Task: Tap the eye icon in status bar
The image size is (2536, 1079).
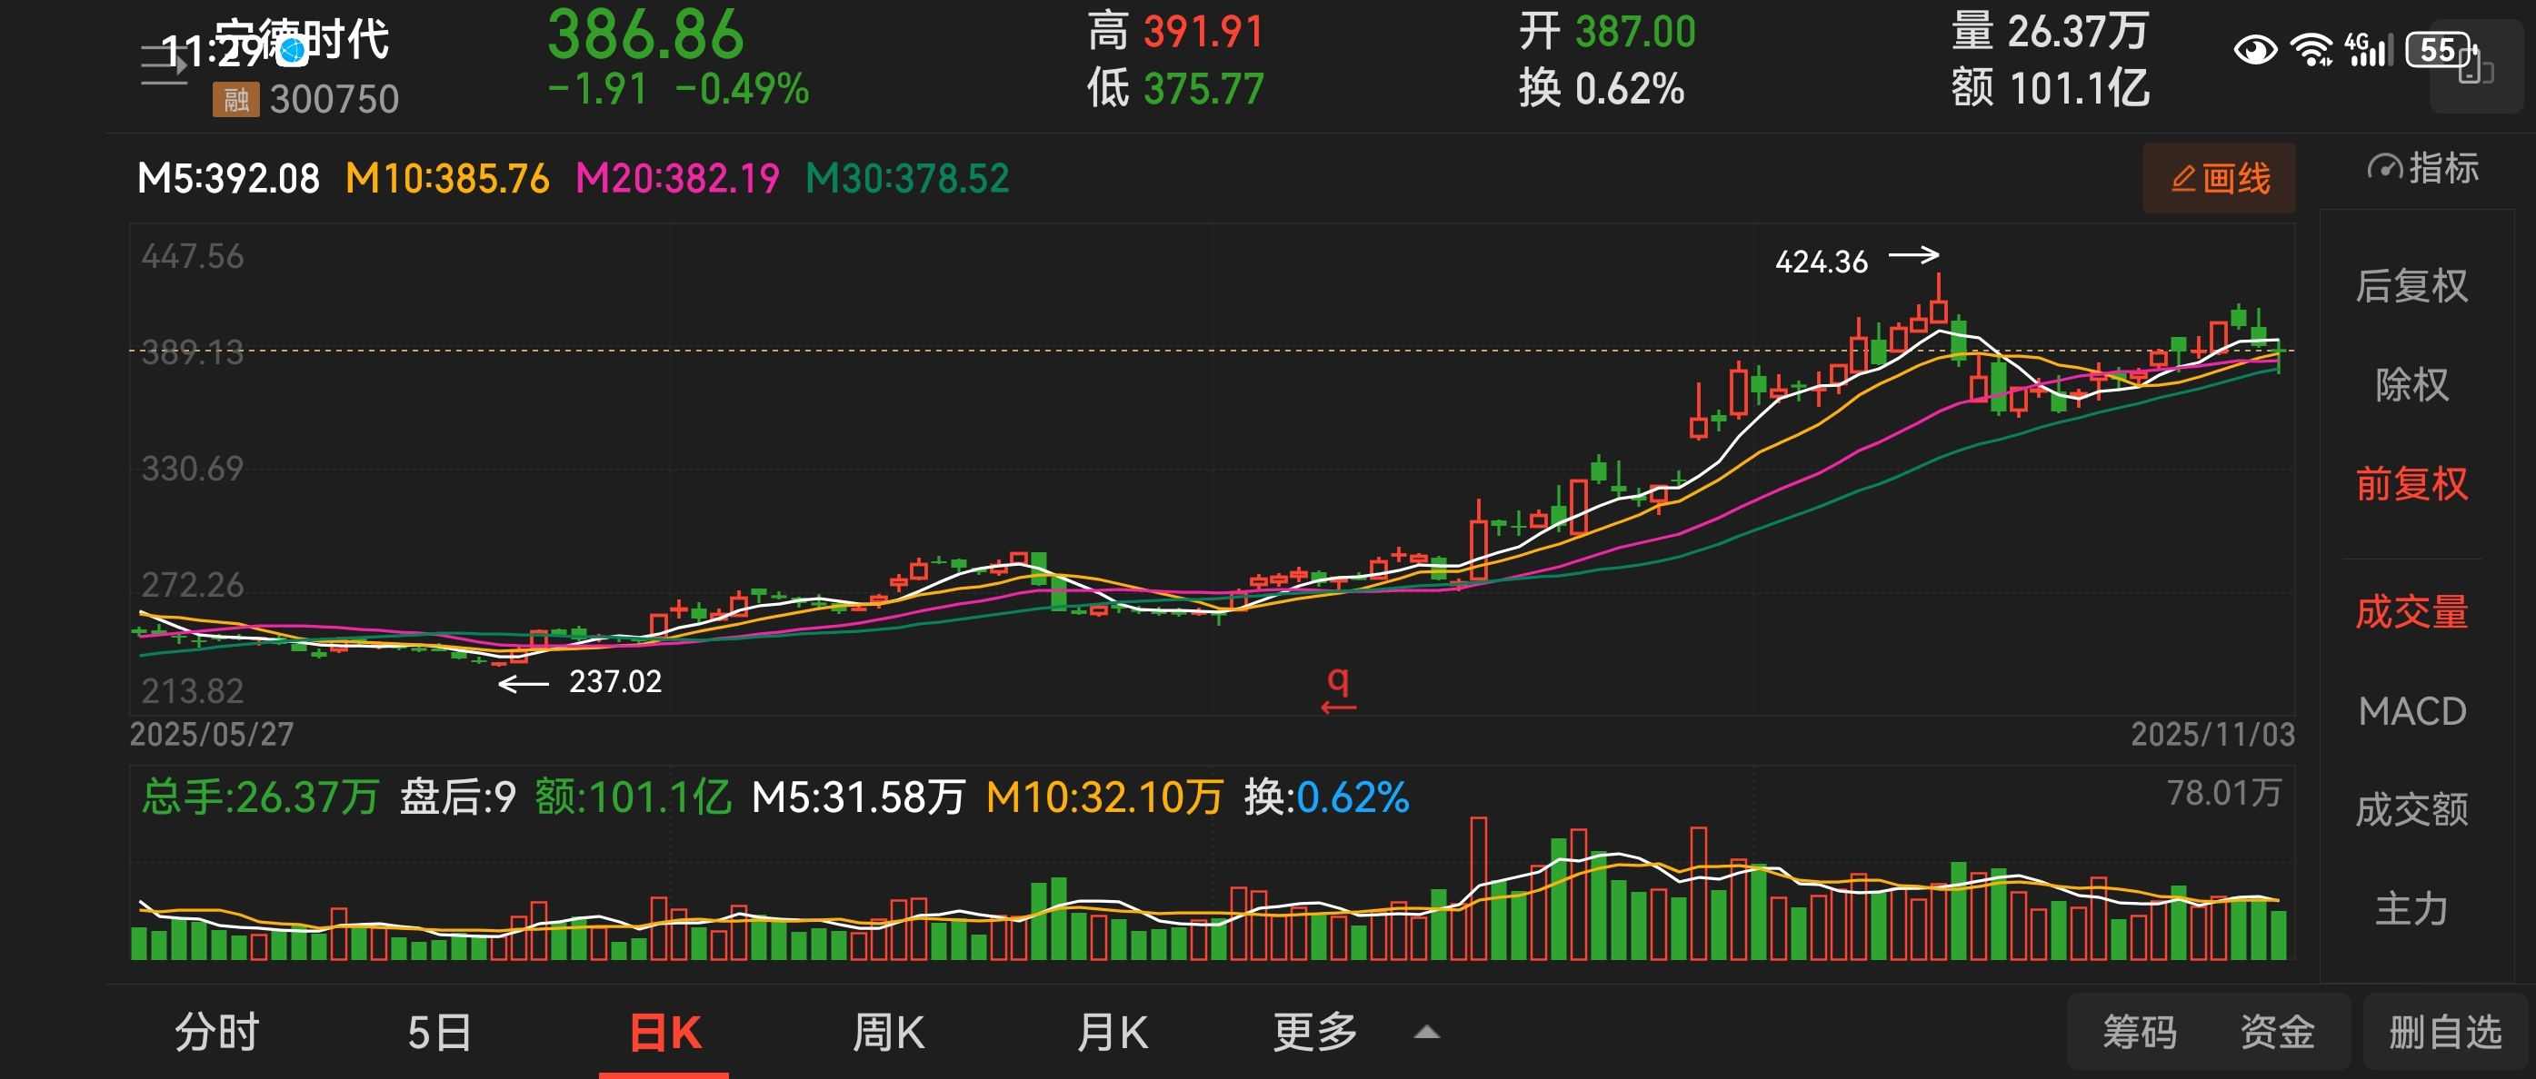Action: tap(2254, 49)
